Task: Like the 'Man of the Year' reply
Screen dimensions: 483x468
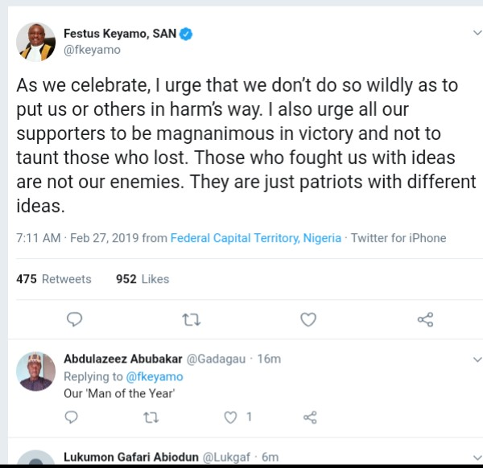Action: coord(232,417)
